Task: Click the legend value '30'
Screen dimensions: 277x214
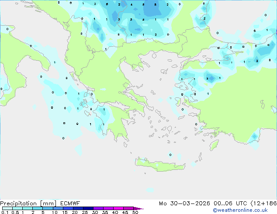Action: (95, 212)
